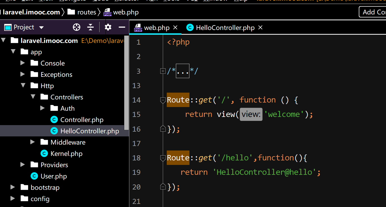Collapse the app folder

click(x=13, y=52)
